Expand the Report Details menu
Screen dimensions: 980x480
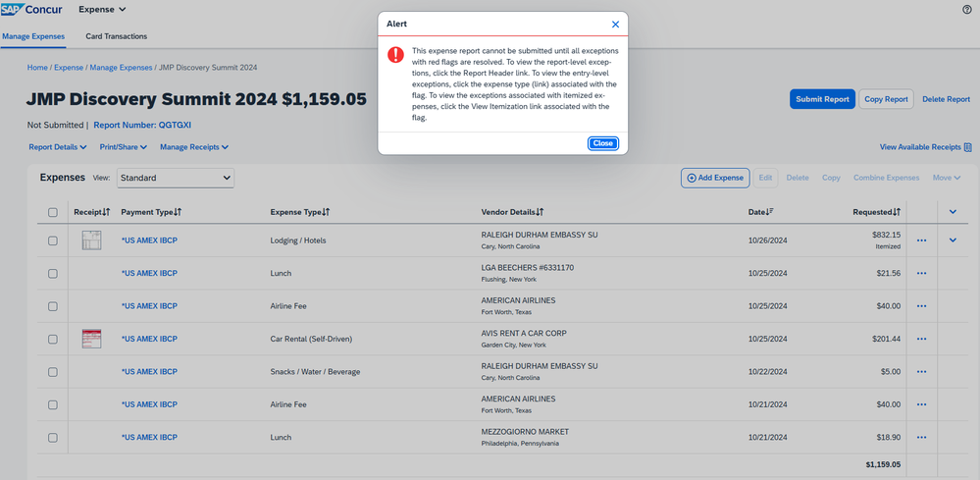(58, 147)
